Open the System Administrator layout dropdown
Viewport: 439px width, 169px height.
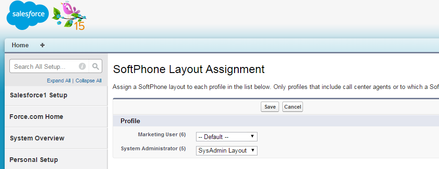227,151
